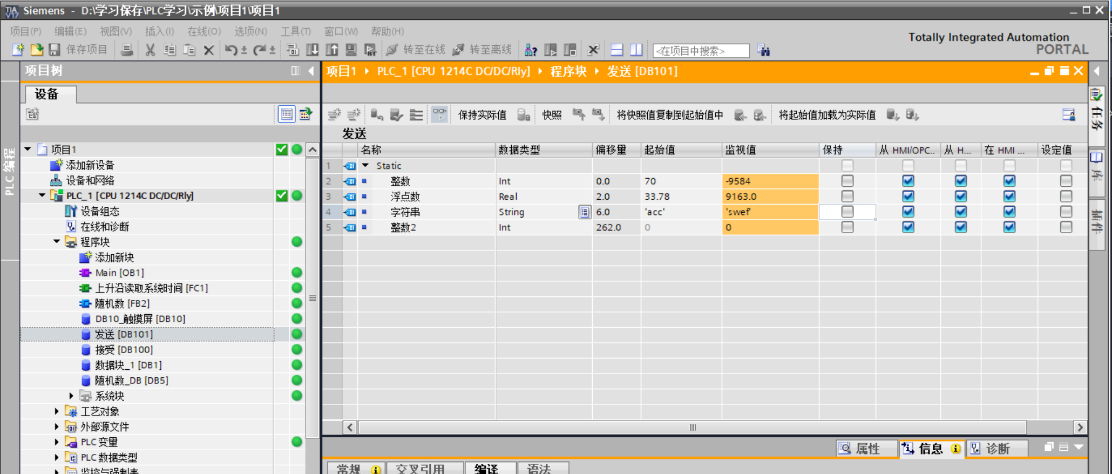
Task: Open the 项目(P) menu
Action: (x=25, y=31)
